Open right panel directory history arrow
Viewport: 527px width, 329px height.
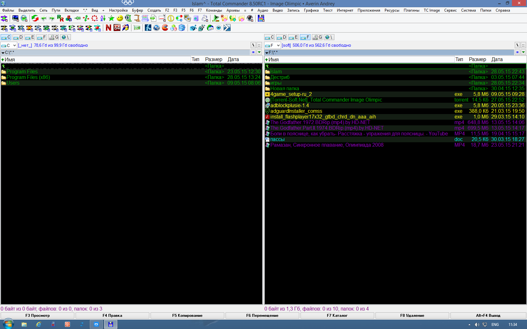523,52
